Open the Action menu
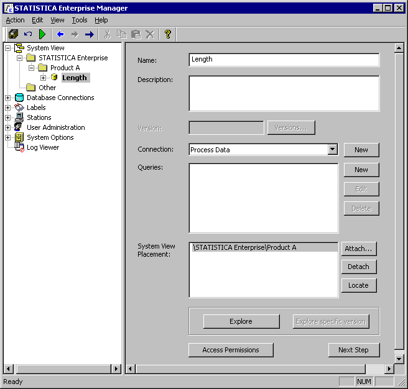 (15, 20)
